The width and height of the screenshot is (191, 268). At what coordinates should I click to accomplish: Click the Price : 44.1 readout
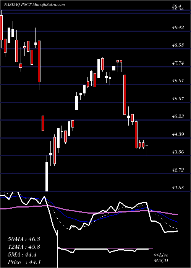tap(24, 262)
